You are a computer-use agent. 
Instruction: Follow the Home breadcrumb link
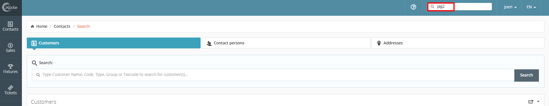41,26
